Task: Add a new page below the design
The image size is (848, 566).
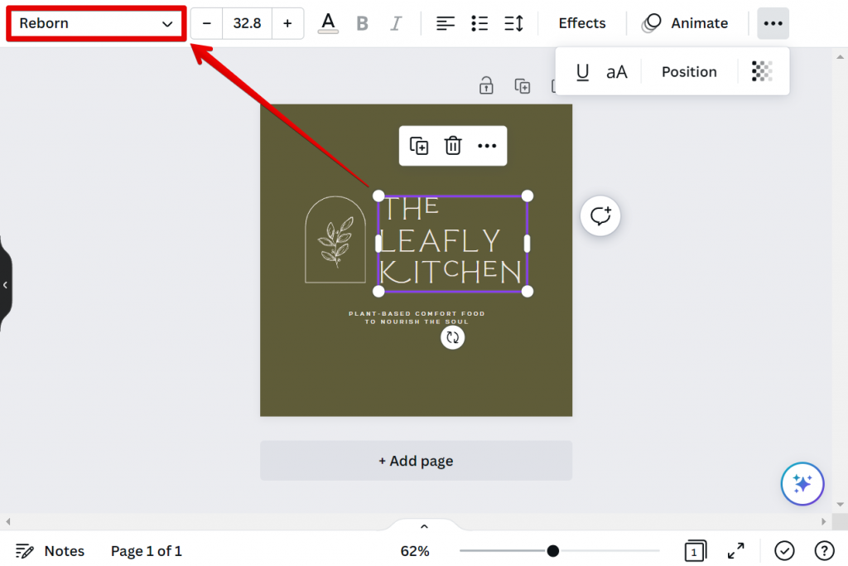Action: point(416,461)
